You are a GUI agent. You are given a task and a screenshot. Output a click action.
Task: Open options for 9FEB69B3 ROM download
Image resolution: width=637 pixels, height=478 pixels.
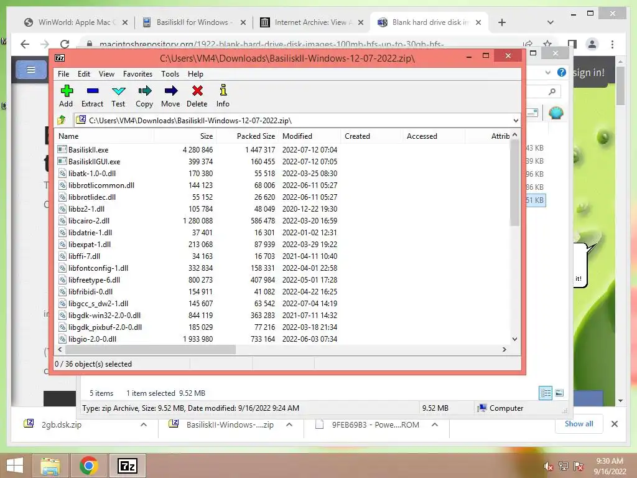[435, 424]
